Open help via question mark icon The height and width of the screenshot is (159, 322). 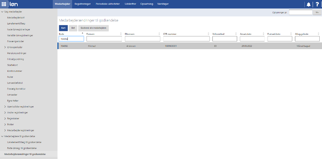[317, 4]
